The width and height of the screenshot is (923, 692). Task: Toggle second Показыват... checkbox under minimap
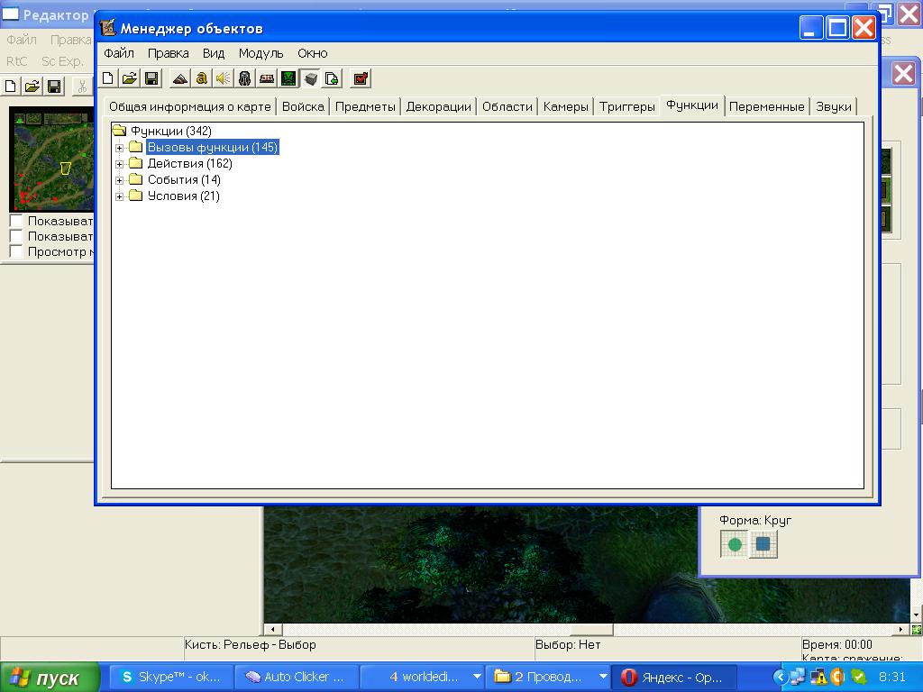coord(16,237)
